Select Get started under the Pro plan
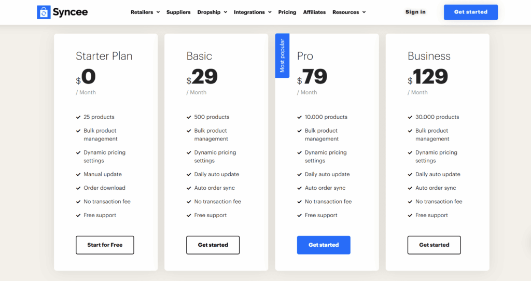 324,245
